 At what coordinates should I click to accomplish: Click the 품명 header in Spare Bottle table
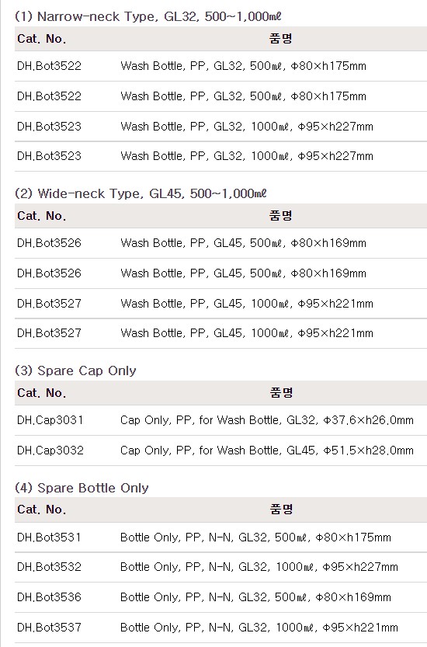(x=281, y=510)
